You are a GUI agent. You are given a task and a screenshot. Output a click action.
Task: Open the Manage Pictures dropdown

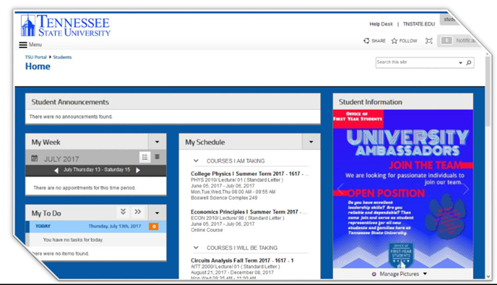[425, 273]
